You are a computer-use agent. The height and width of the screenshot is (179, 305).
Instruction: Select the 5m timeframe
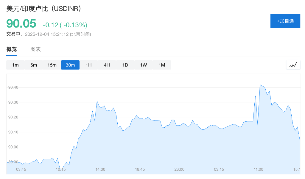34,65
